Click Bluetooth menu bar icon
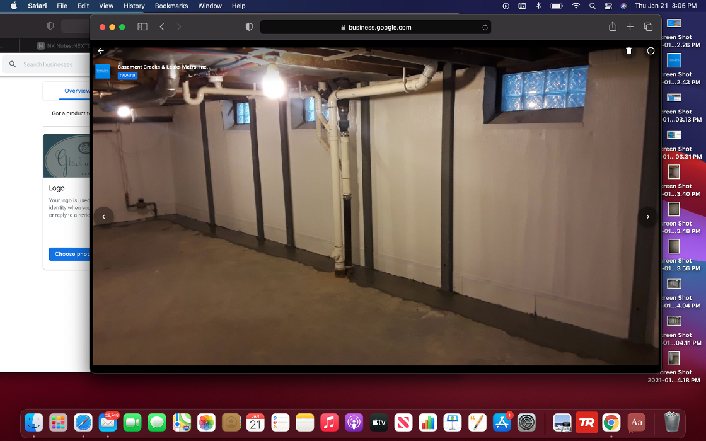This screenshot has height=441, width=706. [538, 6]
